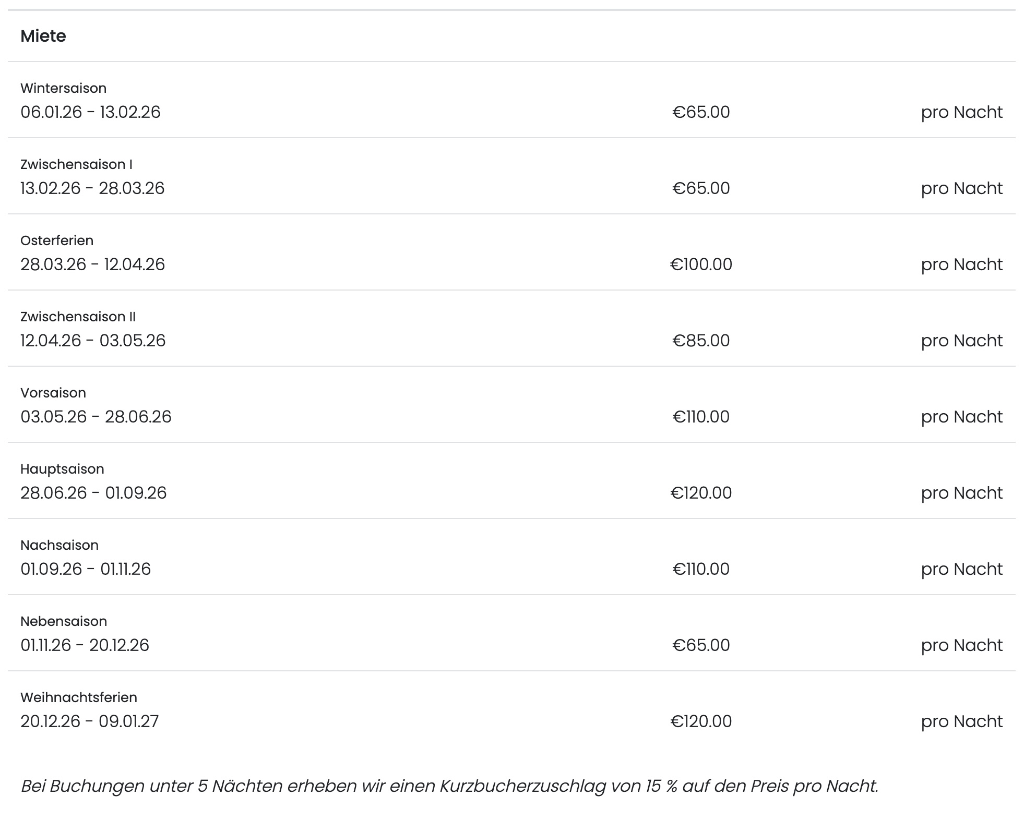Image resolution: width=1024 pixels, height=820 pixels.
Task: Click the Vorsaison season label
Action: (x=53, y=393)
